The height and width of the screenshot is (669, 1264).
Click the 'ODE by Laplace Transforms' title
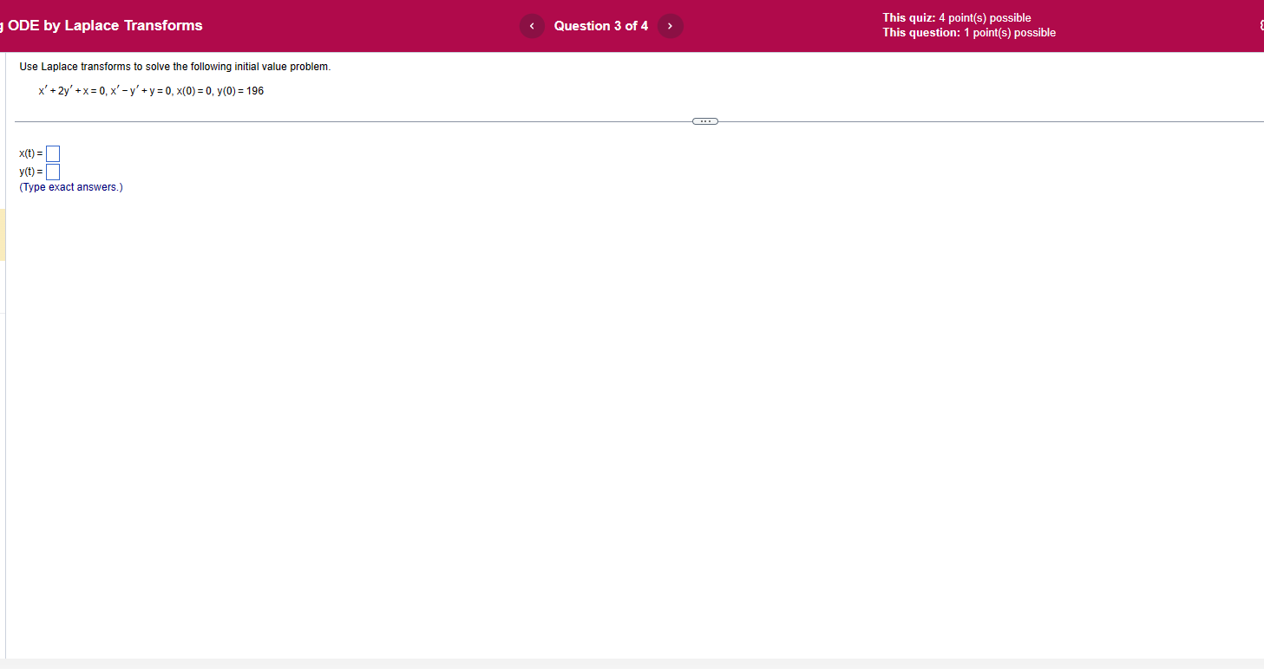pyautogui.click(x=105, y=25)
